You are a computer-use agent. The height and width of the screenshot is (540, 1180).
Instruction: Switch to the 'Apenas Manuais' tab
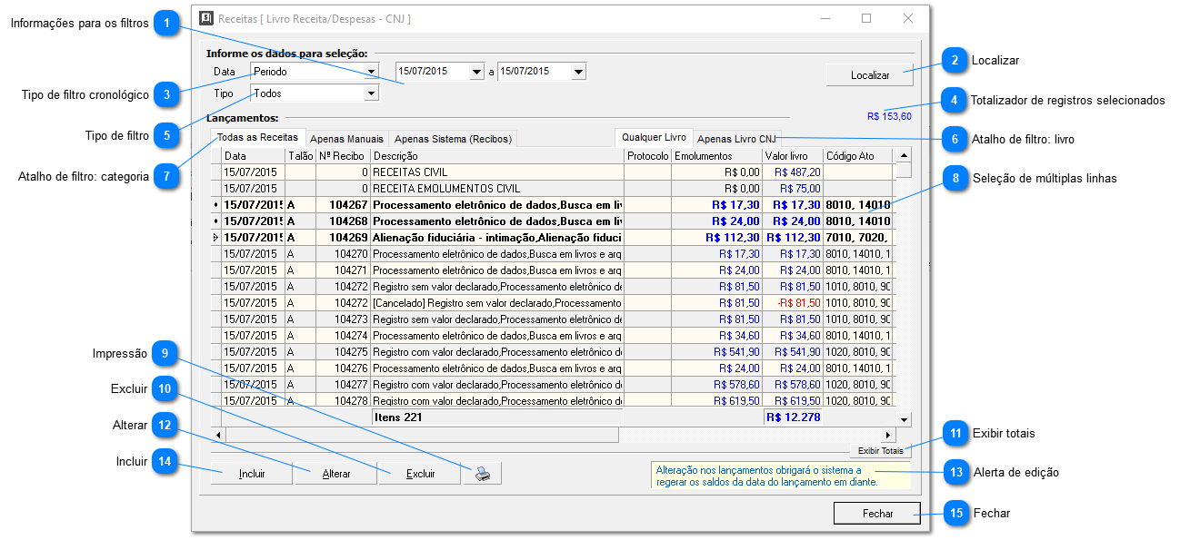coord(346,139)
